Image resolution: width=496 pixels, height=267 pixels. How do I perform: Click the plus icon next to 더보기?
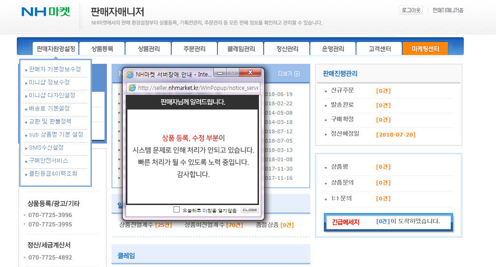tap(297, 74)
